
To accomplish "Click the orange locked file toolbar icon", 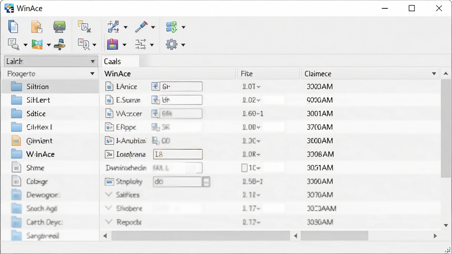I will 37,27.
